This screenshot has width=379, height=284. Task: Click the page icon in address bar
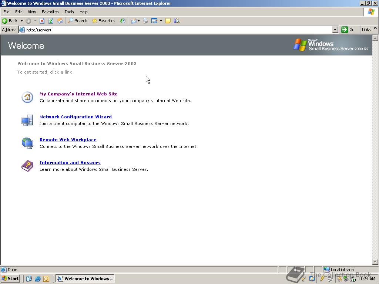pyautogui.click(x=22, y=30)
